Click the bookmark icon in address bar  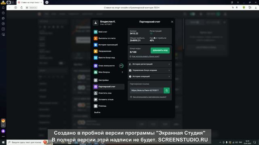coord(237,8)
